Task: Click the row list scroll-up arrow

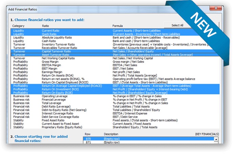Action: [216, 139]
